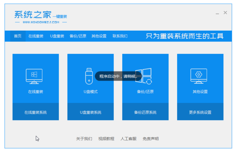
Task: Select the U盘重装 tab
Action: pos(57,36)
